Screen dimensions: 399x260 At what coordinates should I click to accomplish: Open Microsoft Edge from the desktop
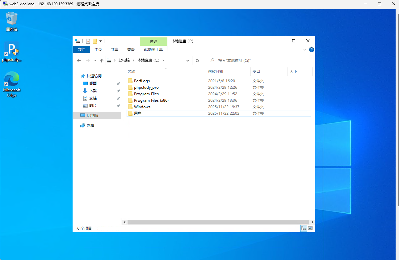tap(12, 84)
